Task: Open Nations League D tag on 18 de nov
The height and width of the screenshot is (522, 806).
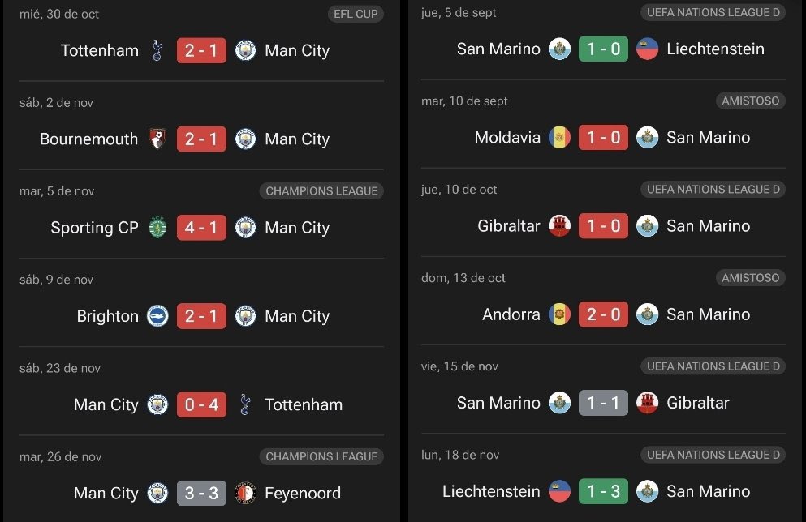Action: click(x=713, y=455)
